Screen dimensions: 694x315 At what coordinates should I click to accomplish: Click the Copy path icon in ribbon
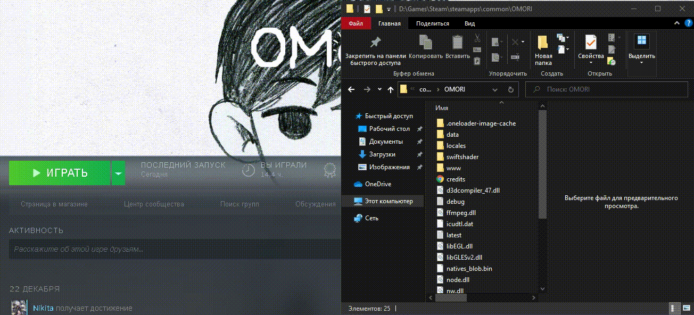(477, 50)
